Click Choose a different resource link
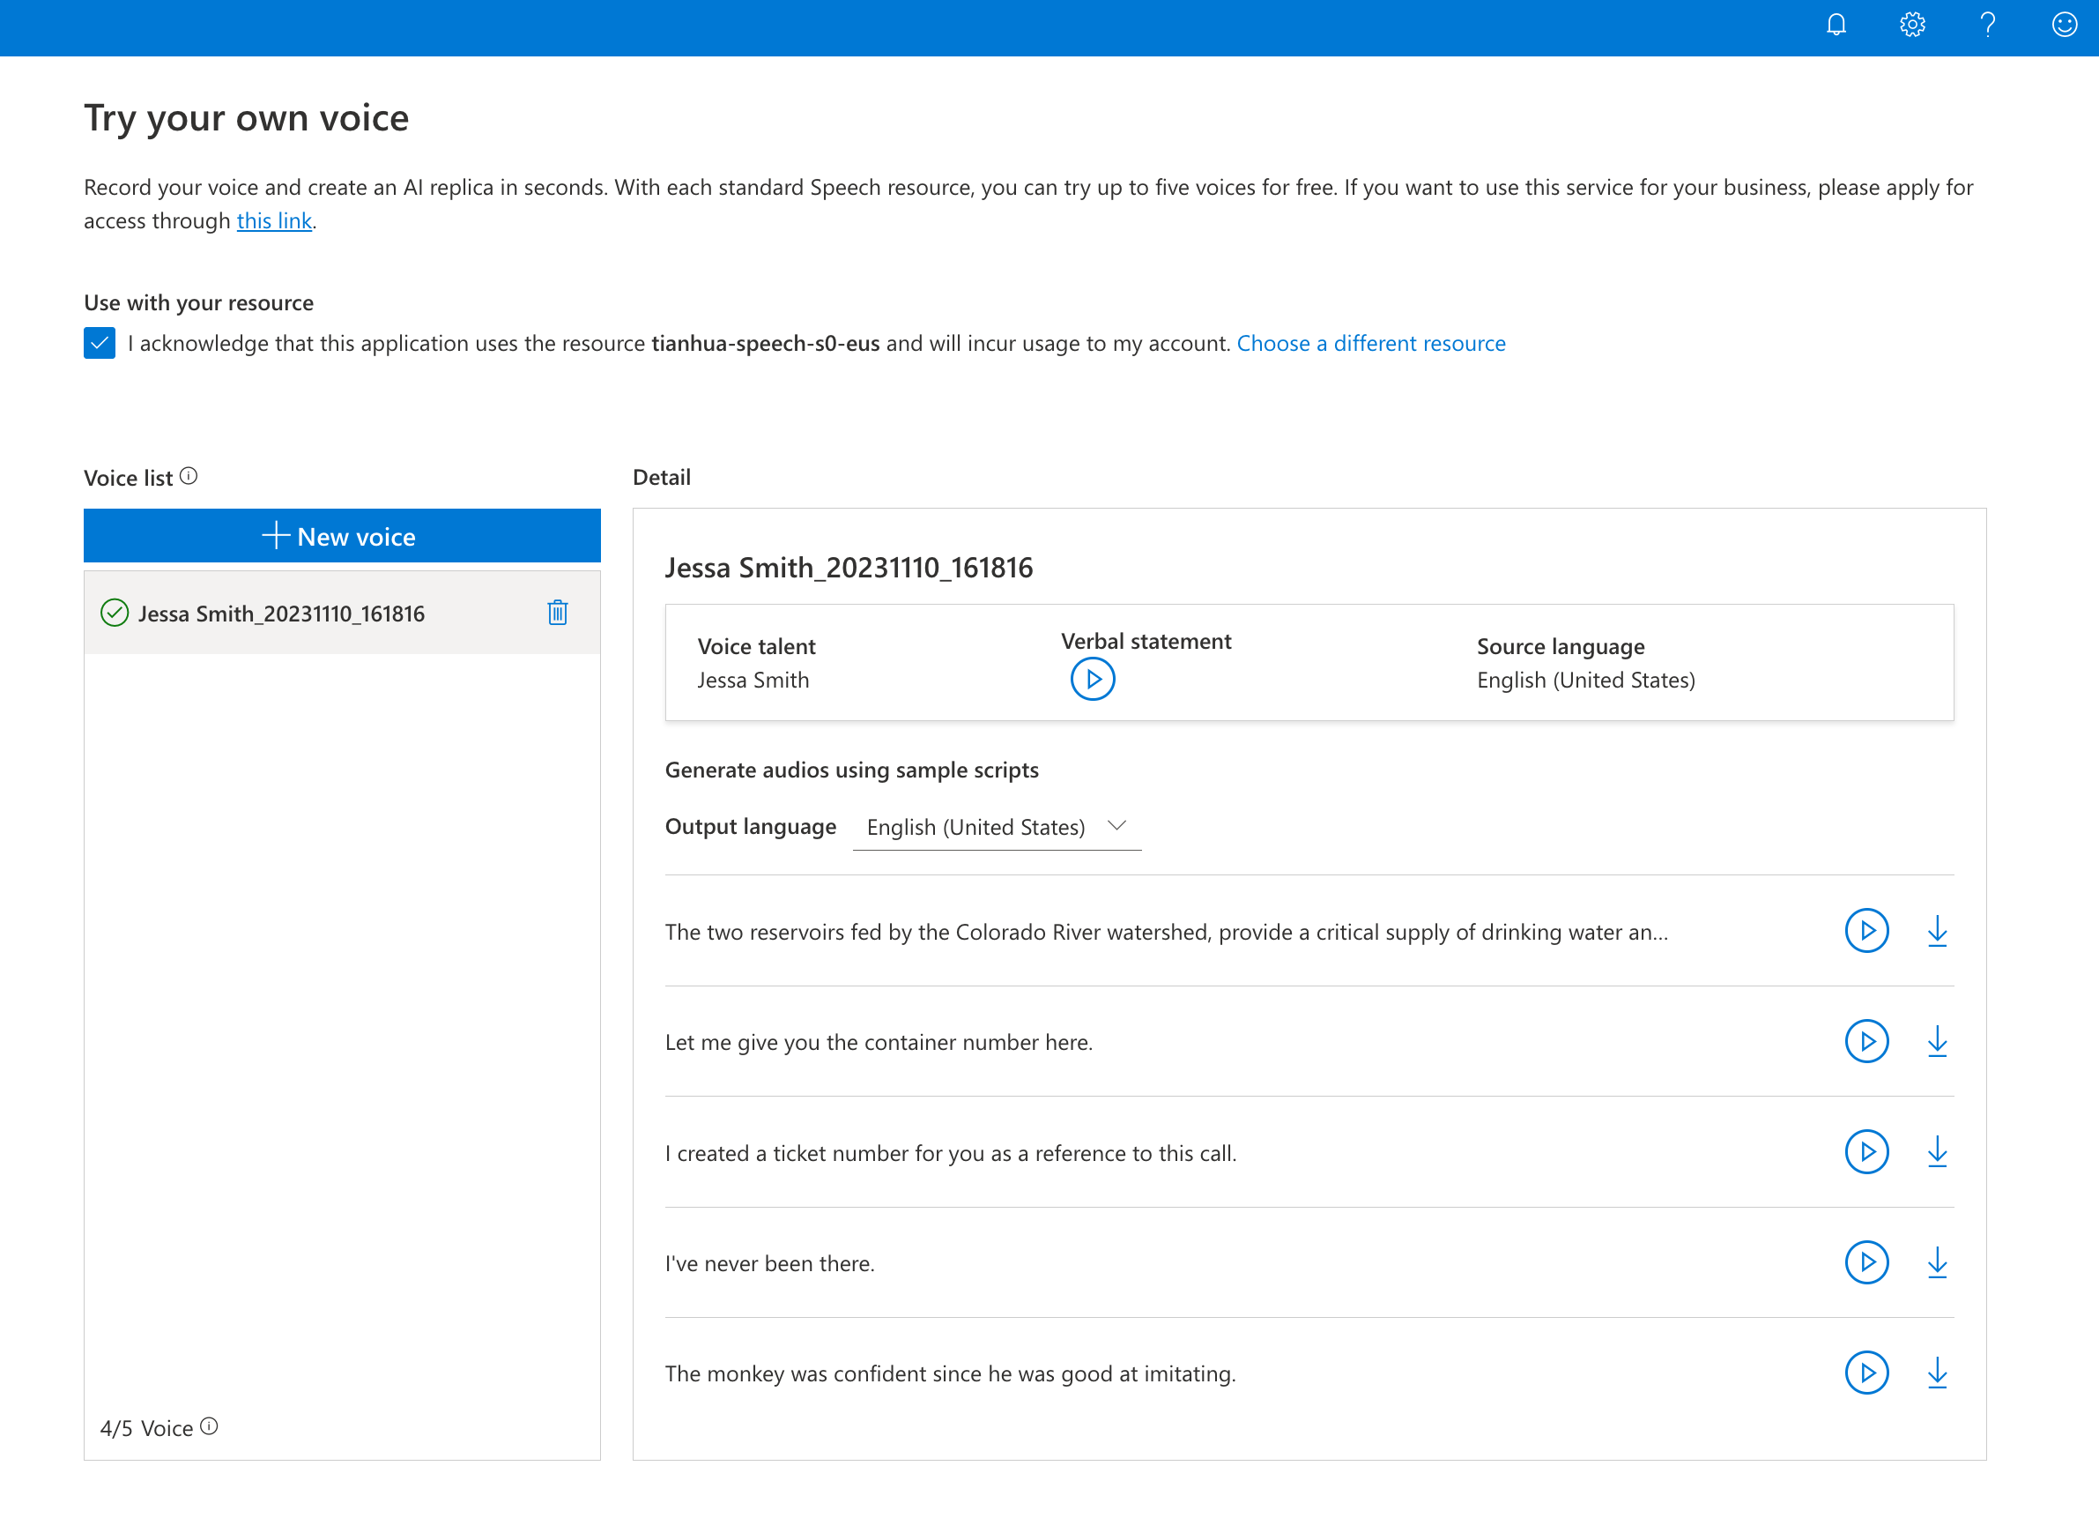 (x=1370, y=344)
